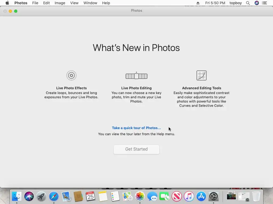The height and width of the screenshot is (204, 273).
Task: Click the Get Started button
Action: [x=136, y=149]
